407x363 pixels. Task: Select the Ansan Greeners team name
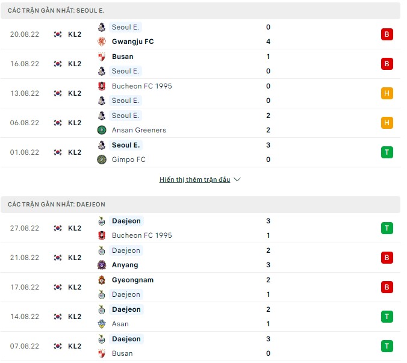[x=138, y=130]
